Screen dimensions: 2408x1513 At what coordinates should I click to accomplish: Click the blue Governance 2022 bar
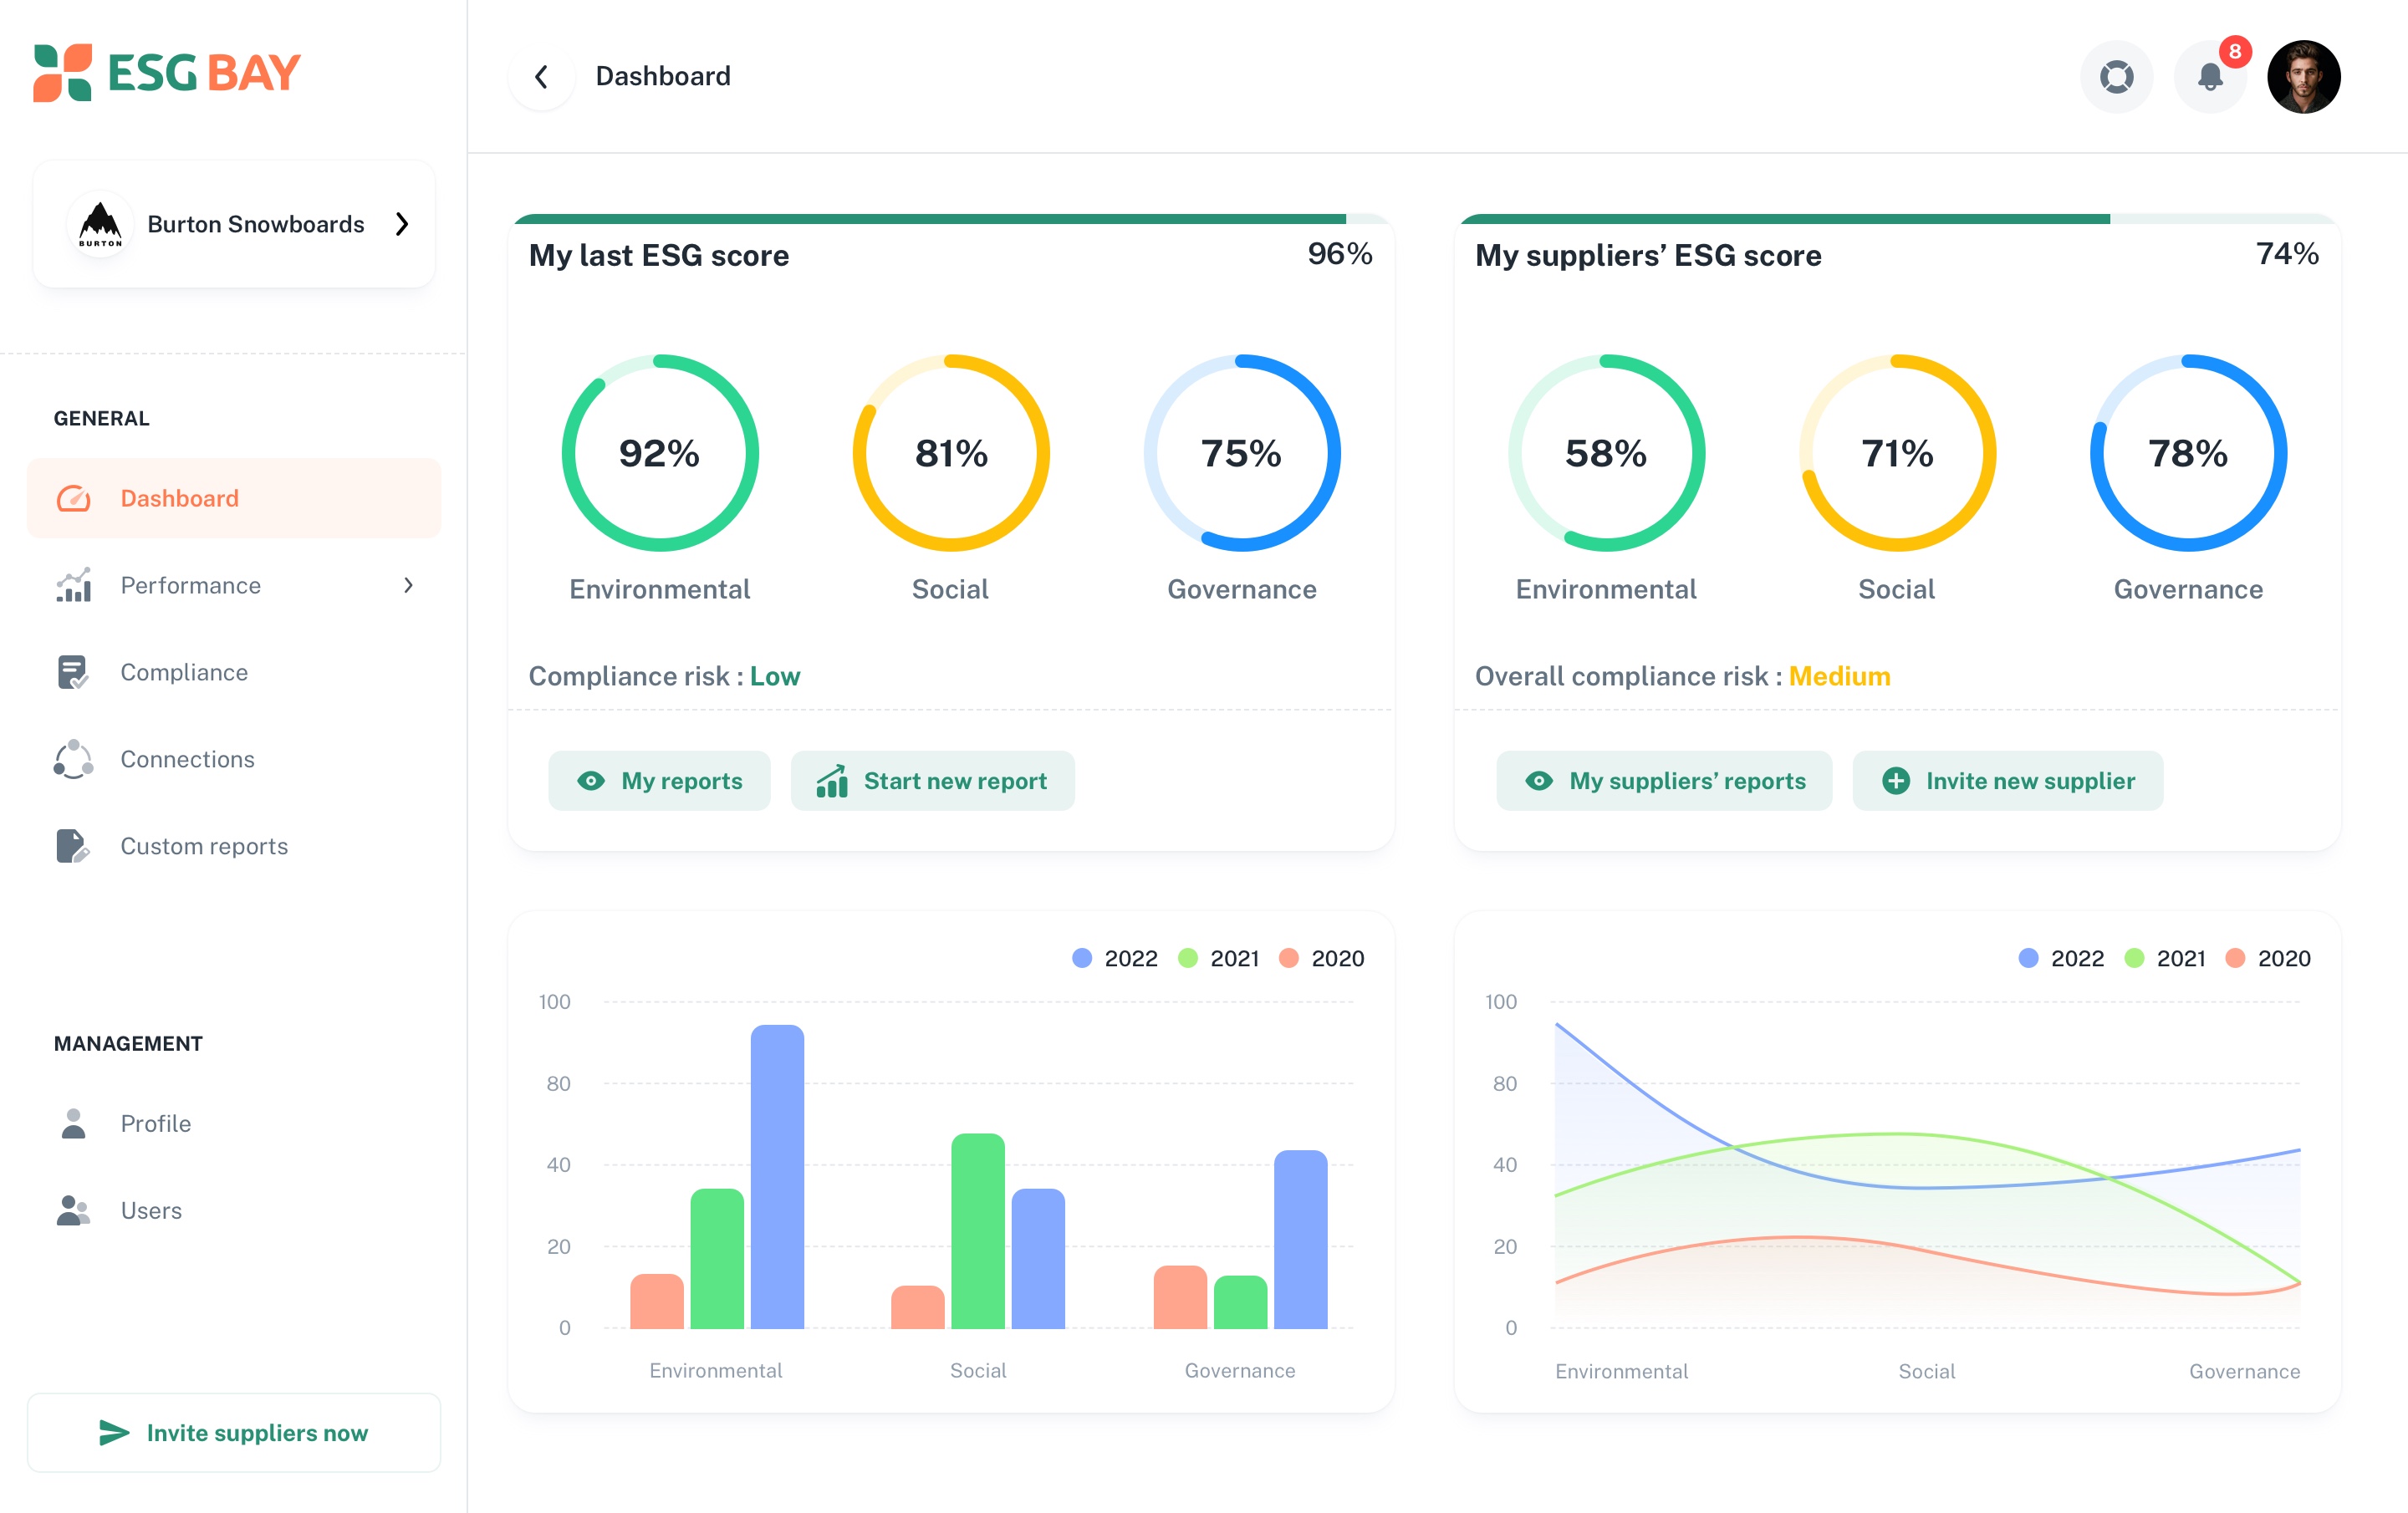(x=1301, y=1240)
